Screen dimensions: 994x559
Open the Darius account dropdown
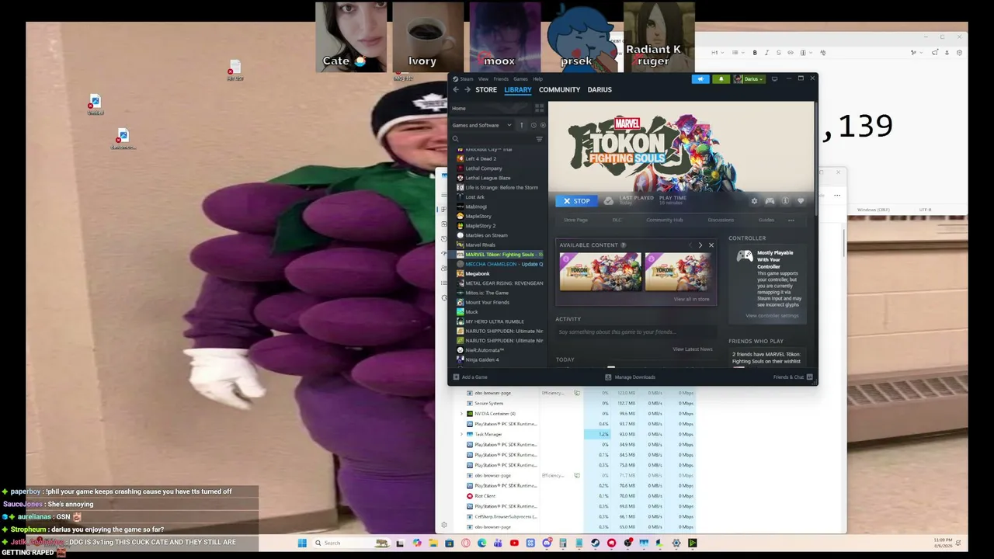coord(749,78)
